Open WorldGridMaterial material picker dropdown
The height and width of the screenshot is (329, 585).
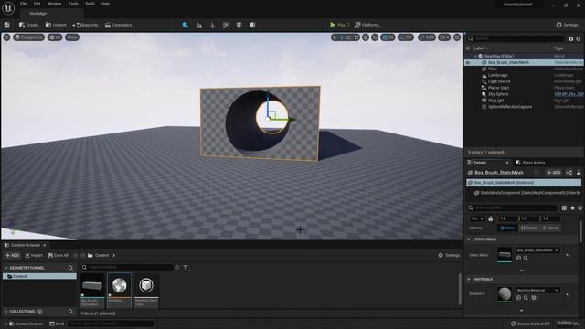537,291
